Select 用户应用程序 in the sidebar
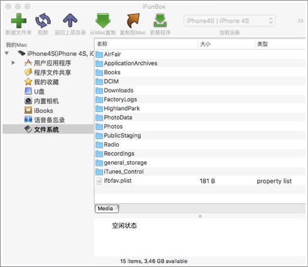 [x=52, y=63]
